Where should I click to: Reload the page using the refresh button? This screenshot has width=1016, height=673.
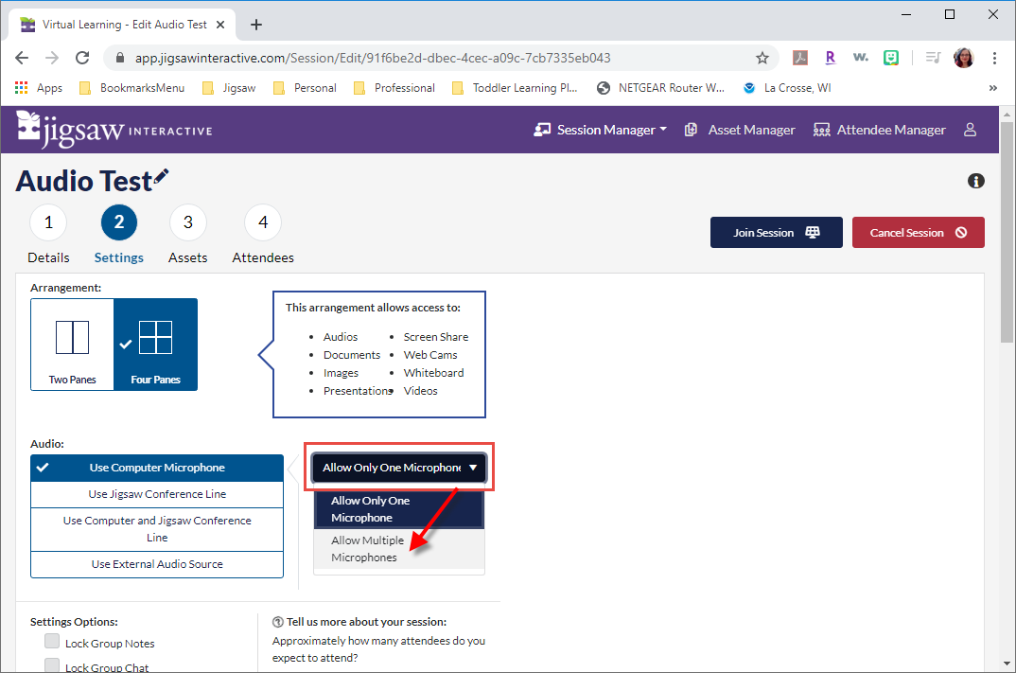[x=82, y=58]
